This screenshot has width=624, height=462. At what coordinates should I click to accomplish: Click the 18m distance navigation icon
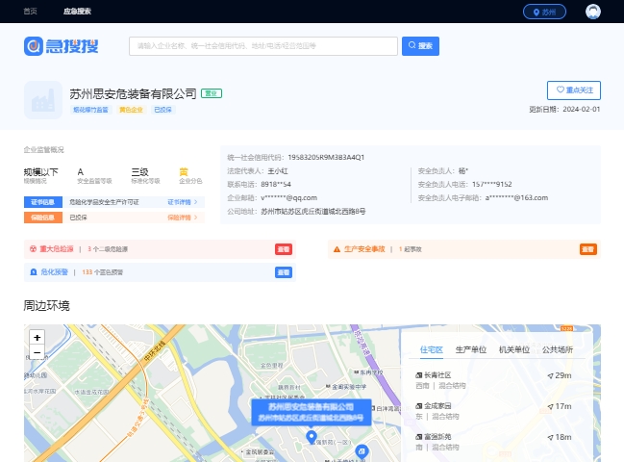550,437
